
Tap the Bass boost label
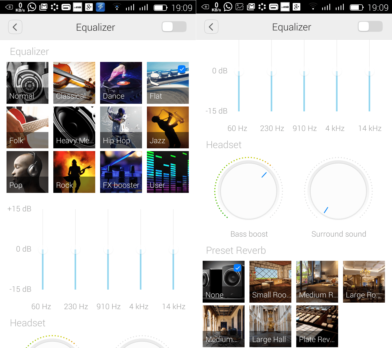[249, 234]
